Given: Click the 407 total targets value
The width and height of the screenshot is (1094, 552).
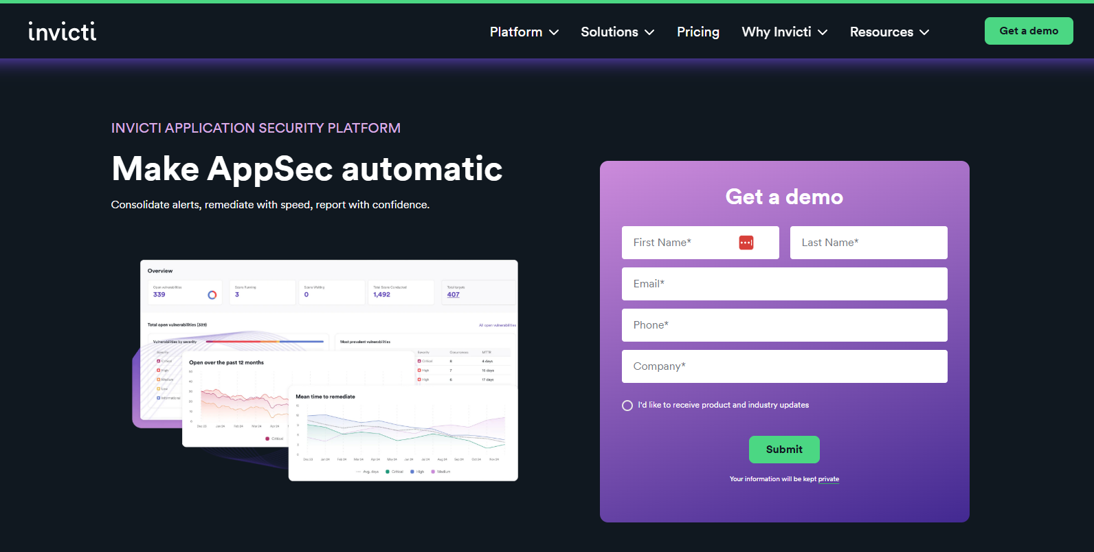Looking at the screenshot, I should (x=454, y=295).
